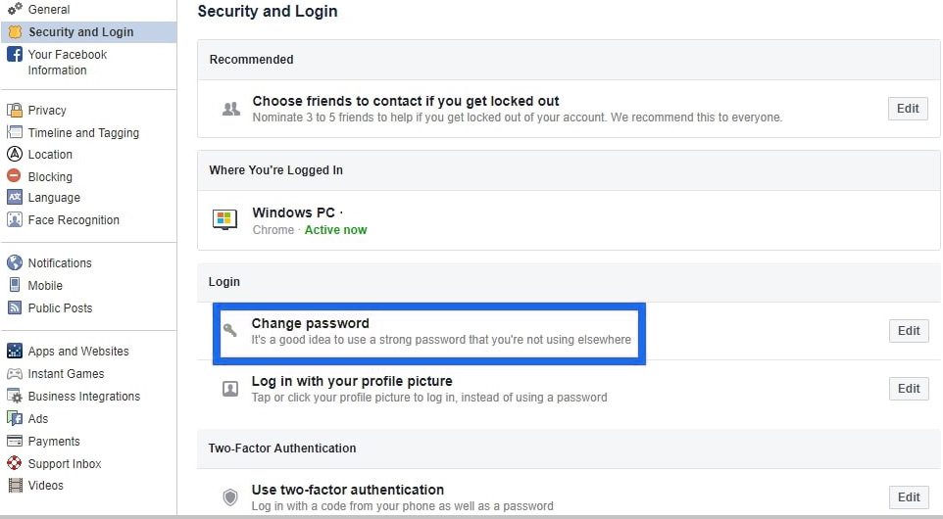Edit trusted friends contact setting
Screen dimensions: 943x519
point(908,109)
